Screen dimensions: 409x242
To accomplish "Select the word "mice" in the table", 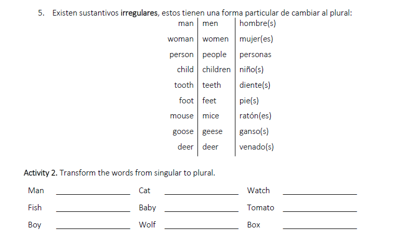I will click(210, 116).
